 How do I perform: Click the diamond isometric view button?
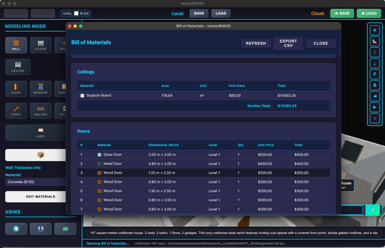375,118
